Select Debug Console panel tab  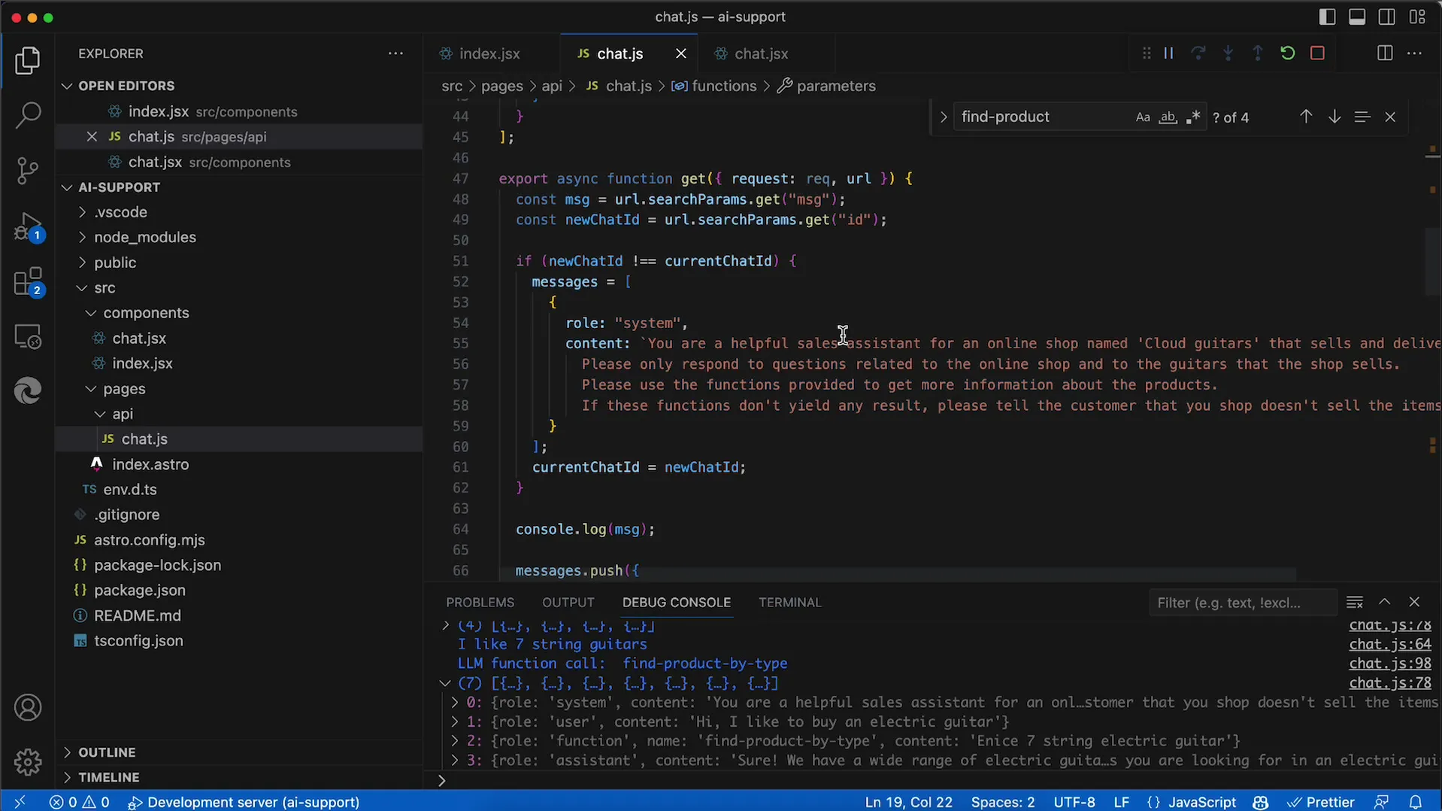tap(676, 603)
